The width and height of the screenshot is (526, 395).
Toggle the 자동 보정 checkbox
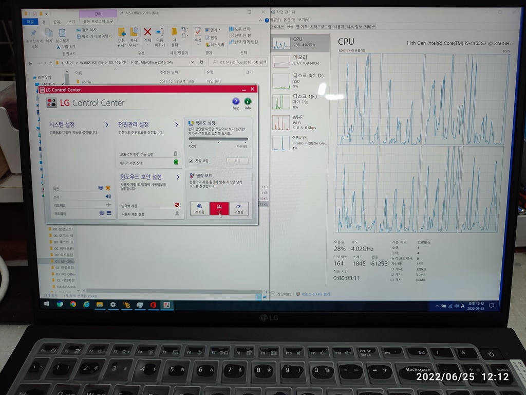(x=191, y=161)
